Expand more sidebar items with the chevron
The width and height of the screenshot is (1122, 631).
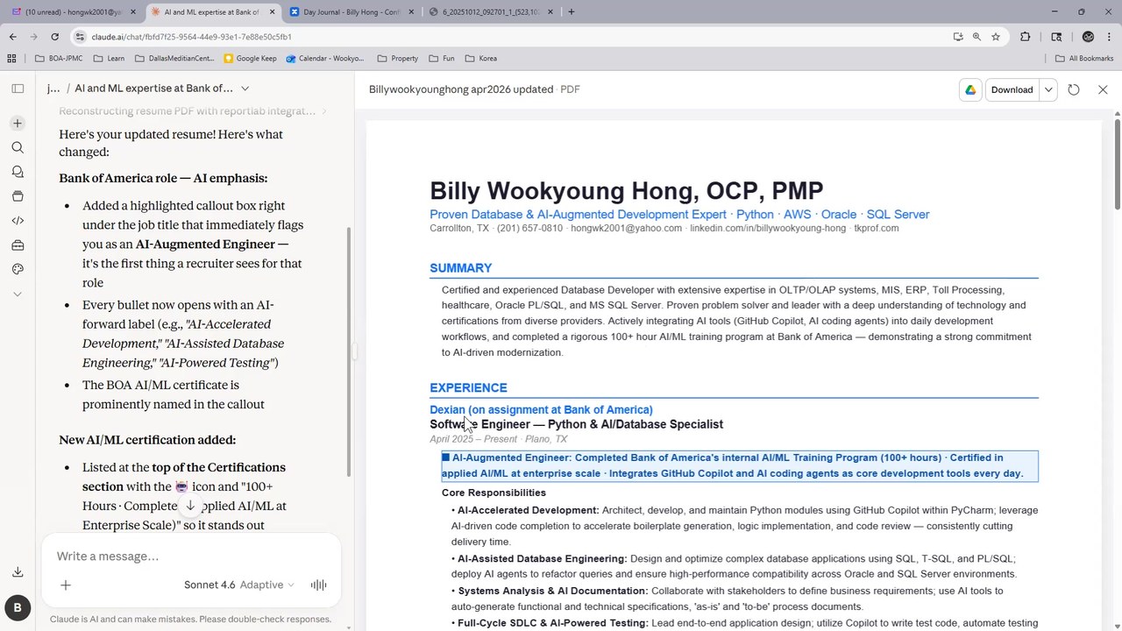click(18, 294)
